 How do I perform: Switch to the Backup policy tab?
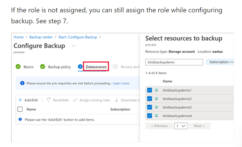[x=59, y=67]
